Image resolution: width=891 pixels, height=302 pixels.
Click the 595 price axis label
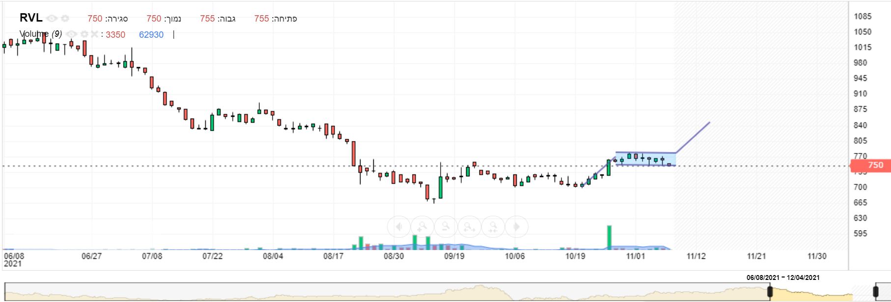pyautogui.click(x=860, y=234)
